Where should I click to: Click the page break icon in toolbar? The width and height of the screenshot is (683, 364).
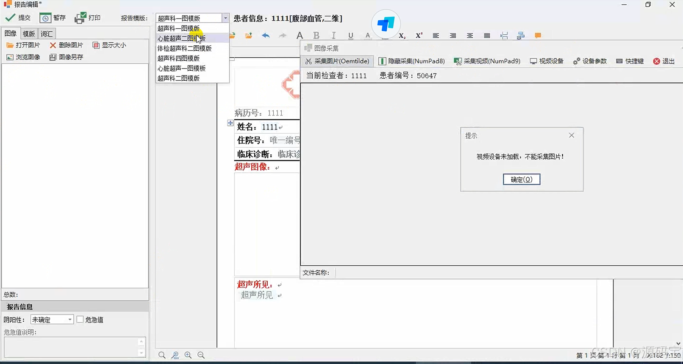(504, 36)
